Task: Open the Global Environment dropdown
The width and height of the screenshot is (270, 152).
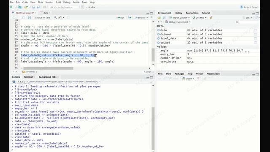Action: (x=178, y=22)
